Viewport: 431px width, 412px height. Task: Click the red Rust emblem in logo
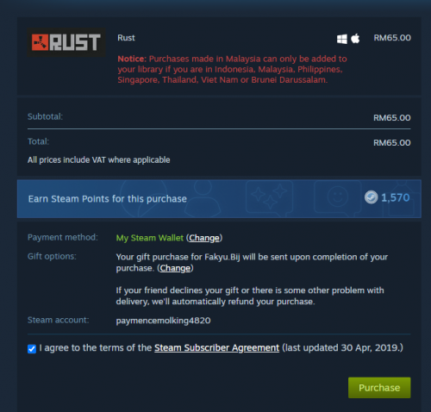(x=40, y=42)
